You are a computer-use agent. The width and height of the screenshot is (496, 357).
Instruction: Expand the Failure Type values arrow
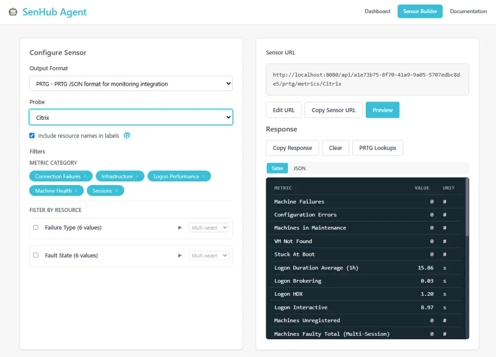click(x=180, y=228)
